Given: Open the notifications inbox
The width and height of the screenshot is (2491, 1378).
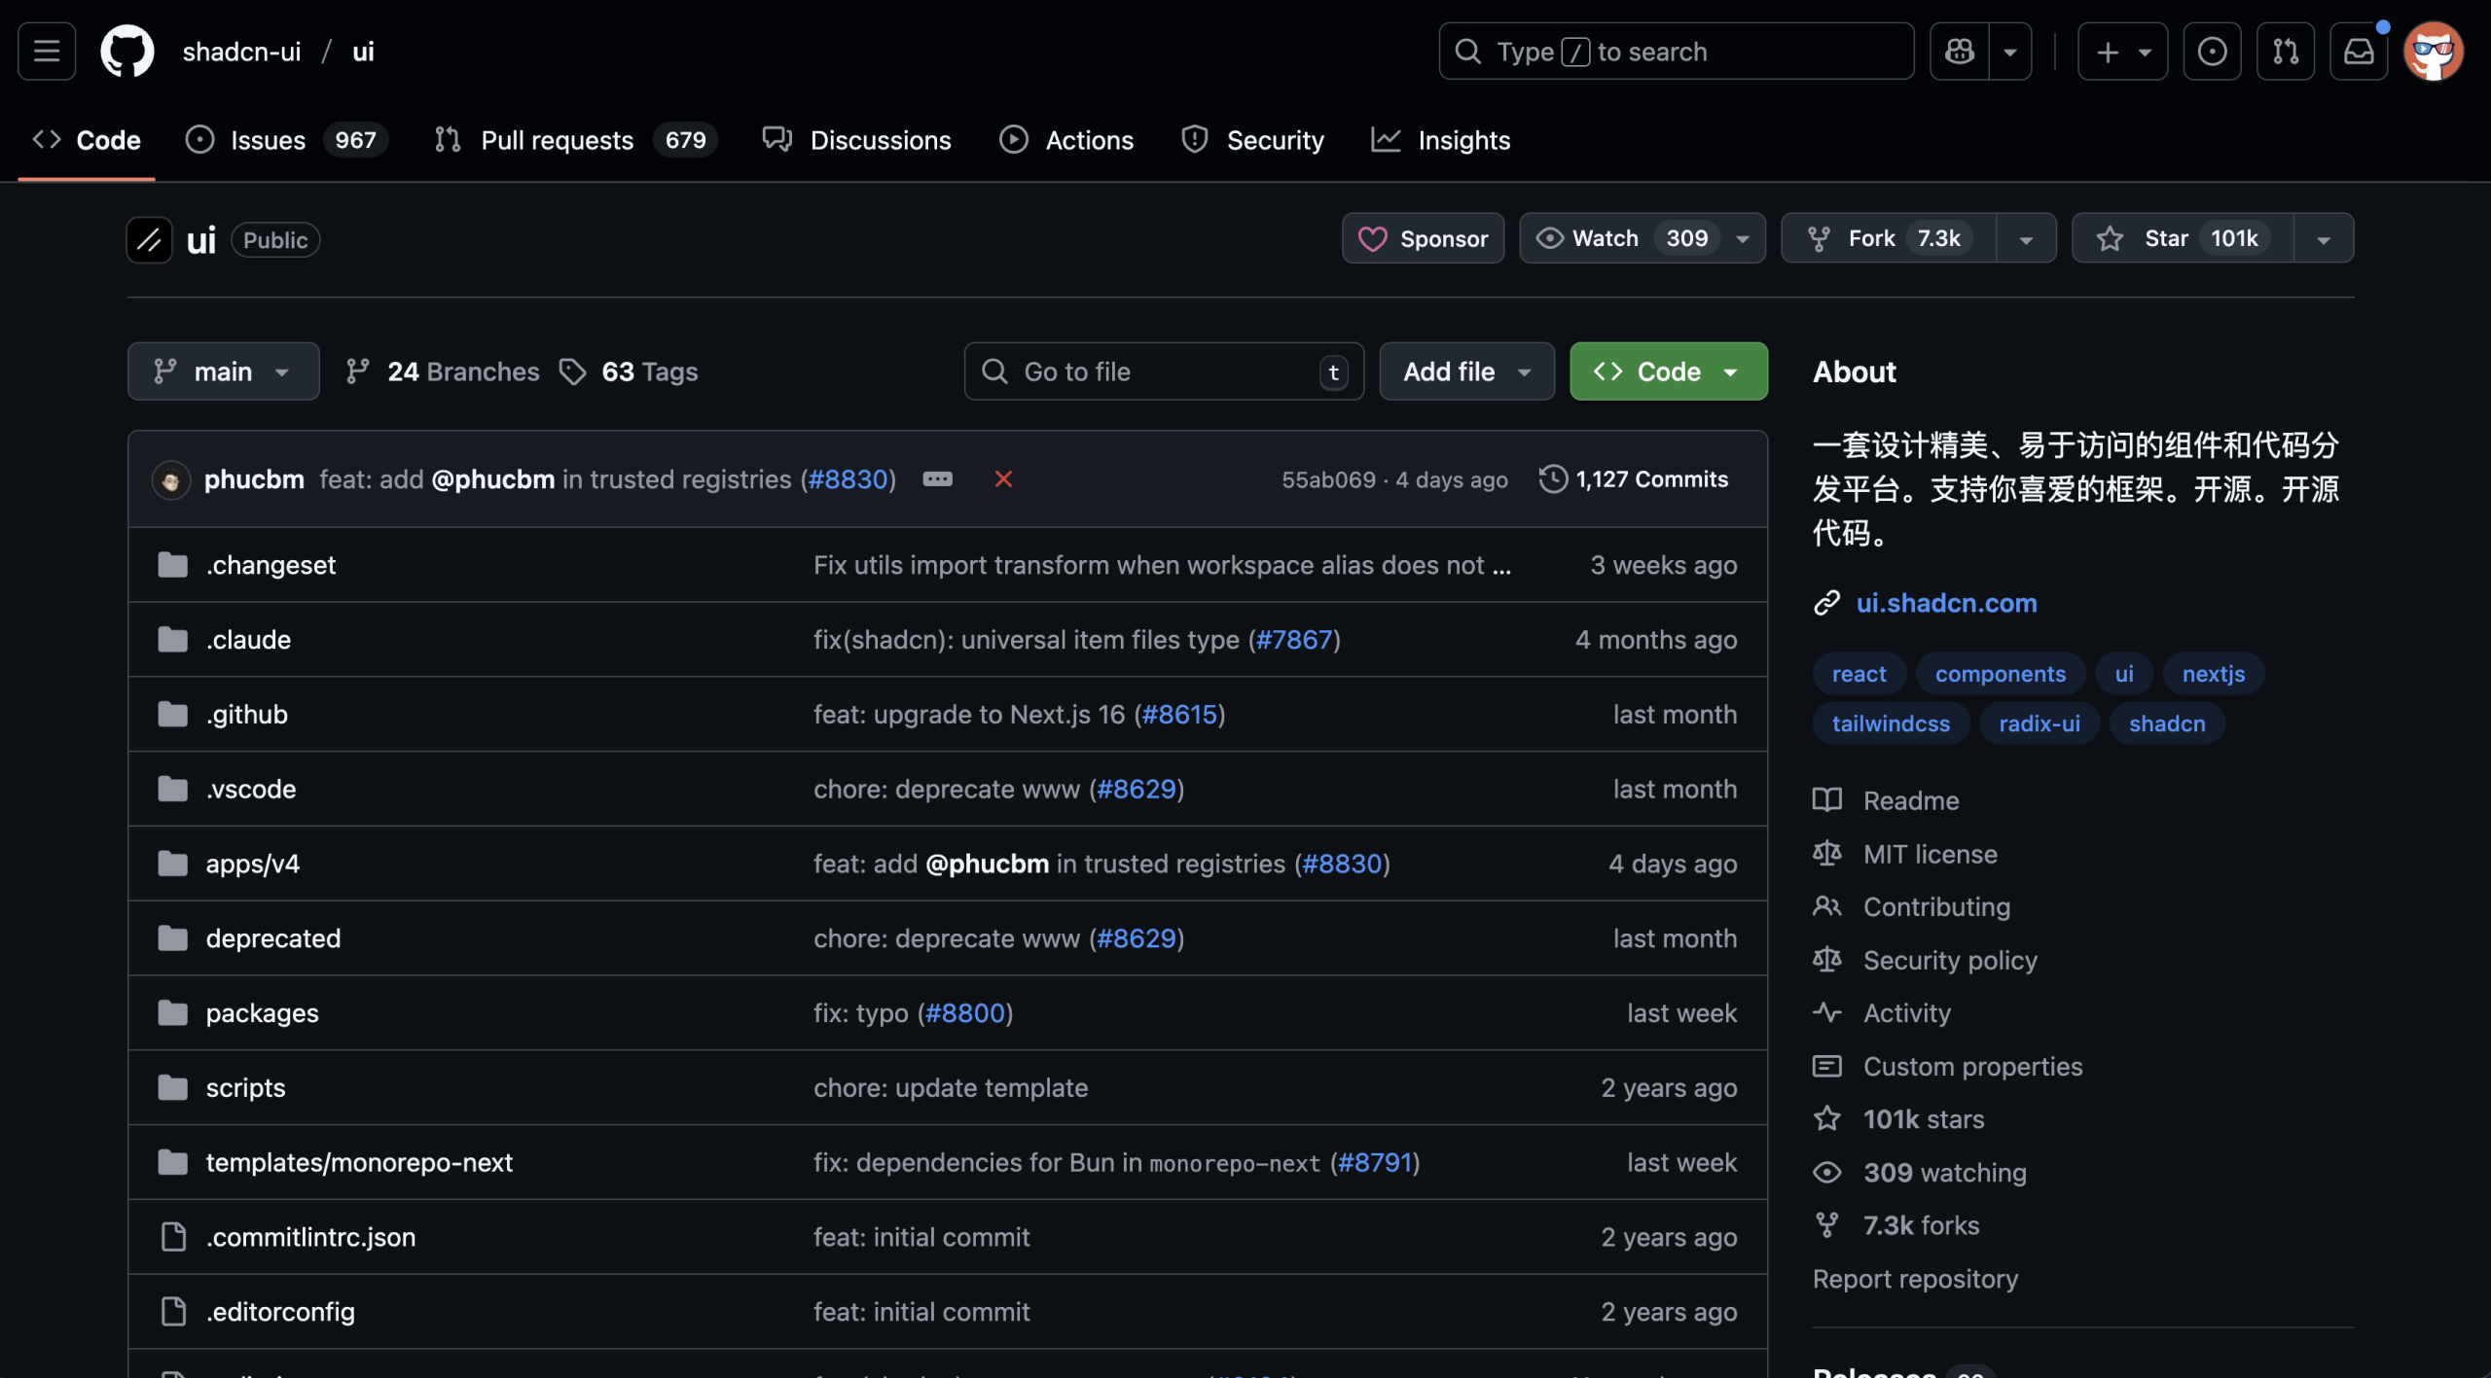Looking at the screenshot, I should coord(2359,51).
